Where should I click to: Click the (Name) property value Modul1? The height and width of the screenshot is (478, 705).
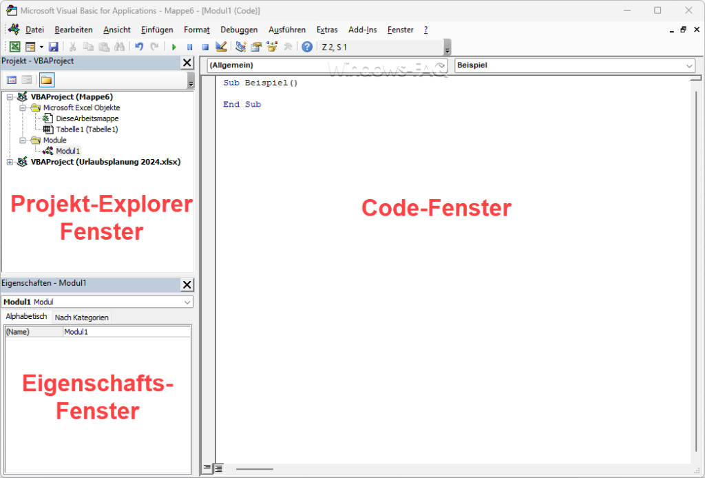[127, 332]
